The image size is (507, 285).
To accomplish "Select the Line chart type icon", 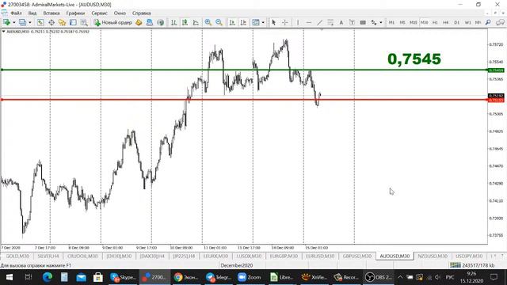I will pyautogui.click(x=196, y=22).
